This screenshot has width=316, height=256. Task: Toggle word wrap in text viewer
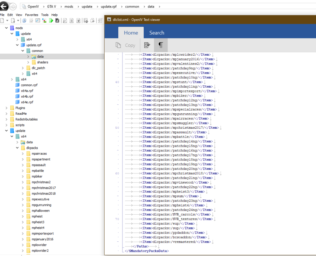147,45
